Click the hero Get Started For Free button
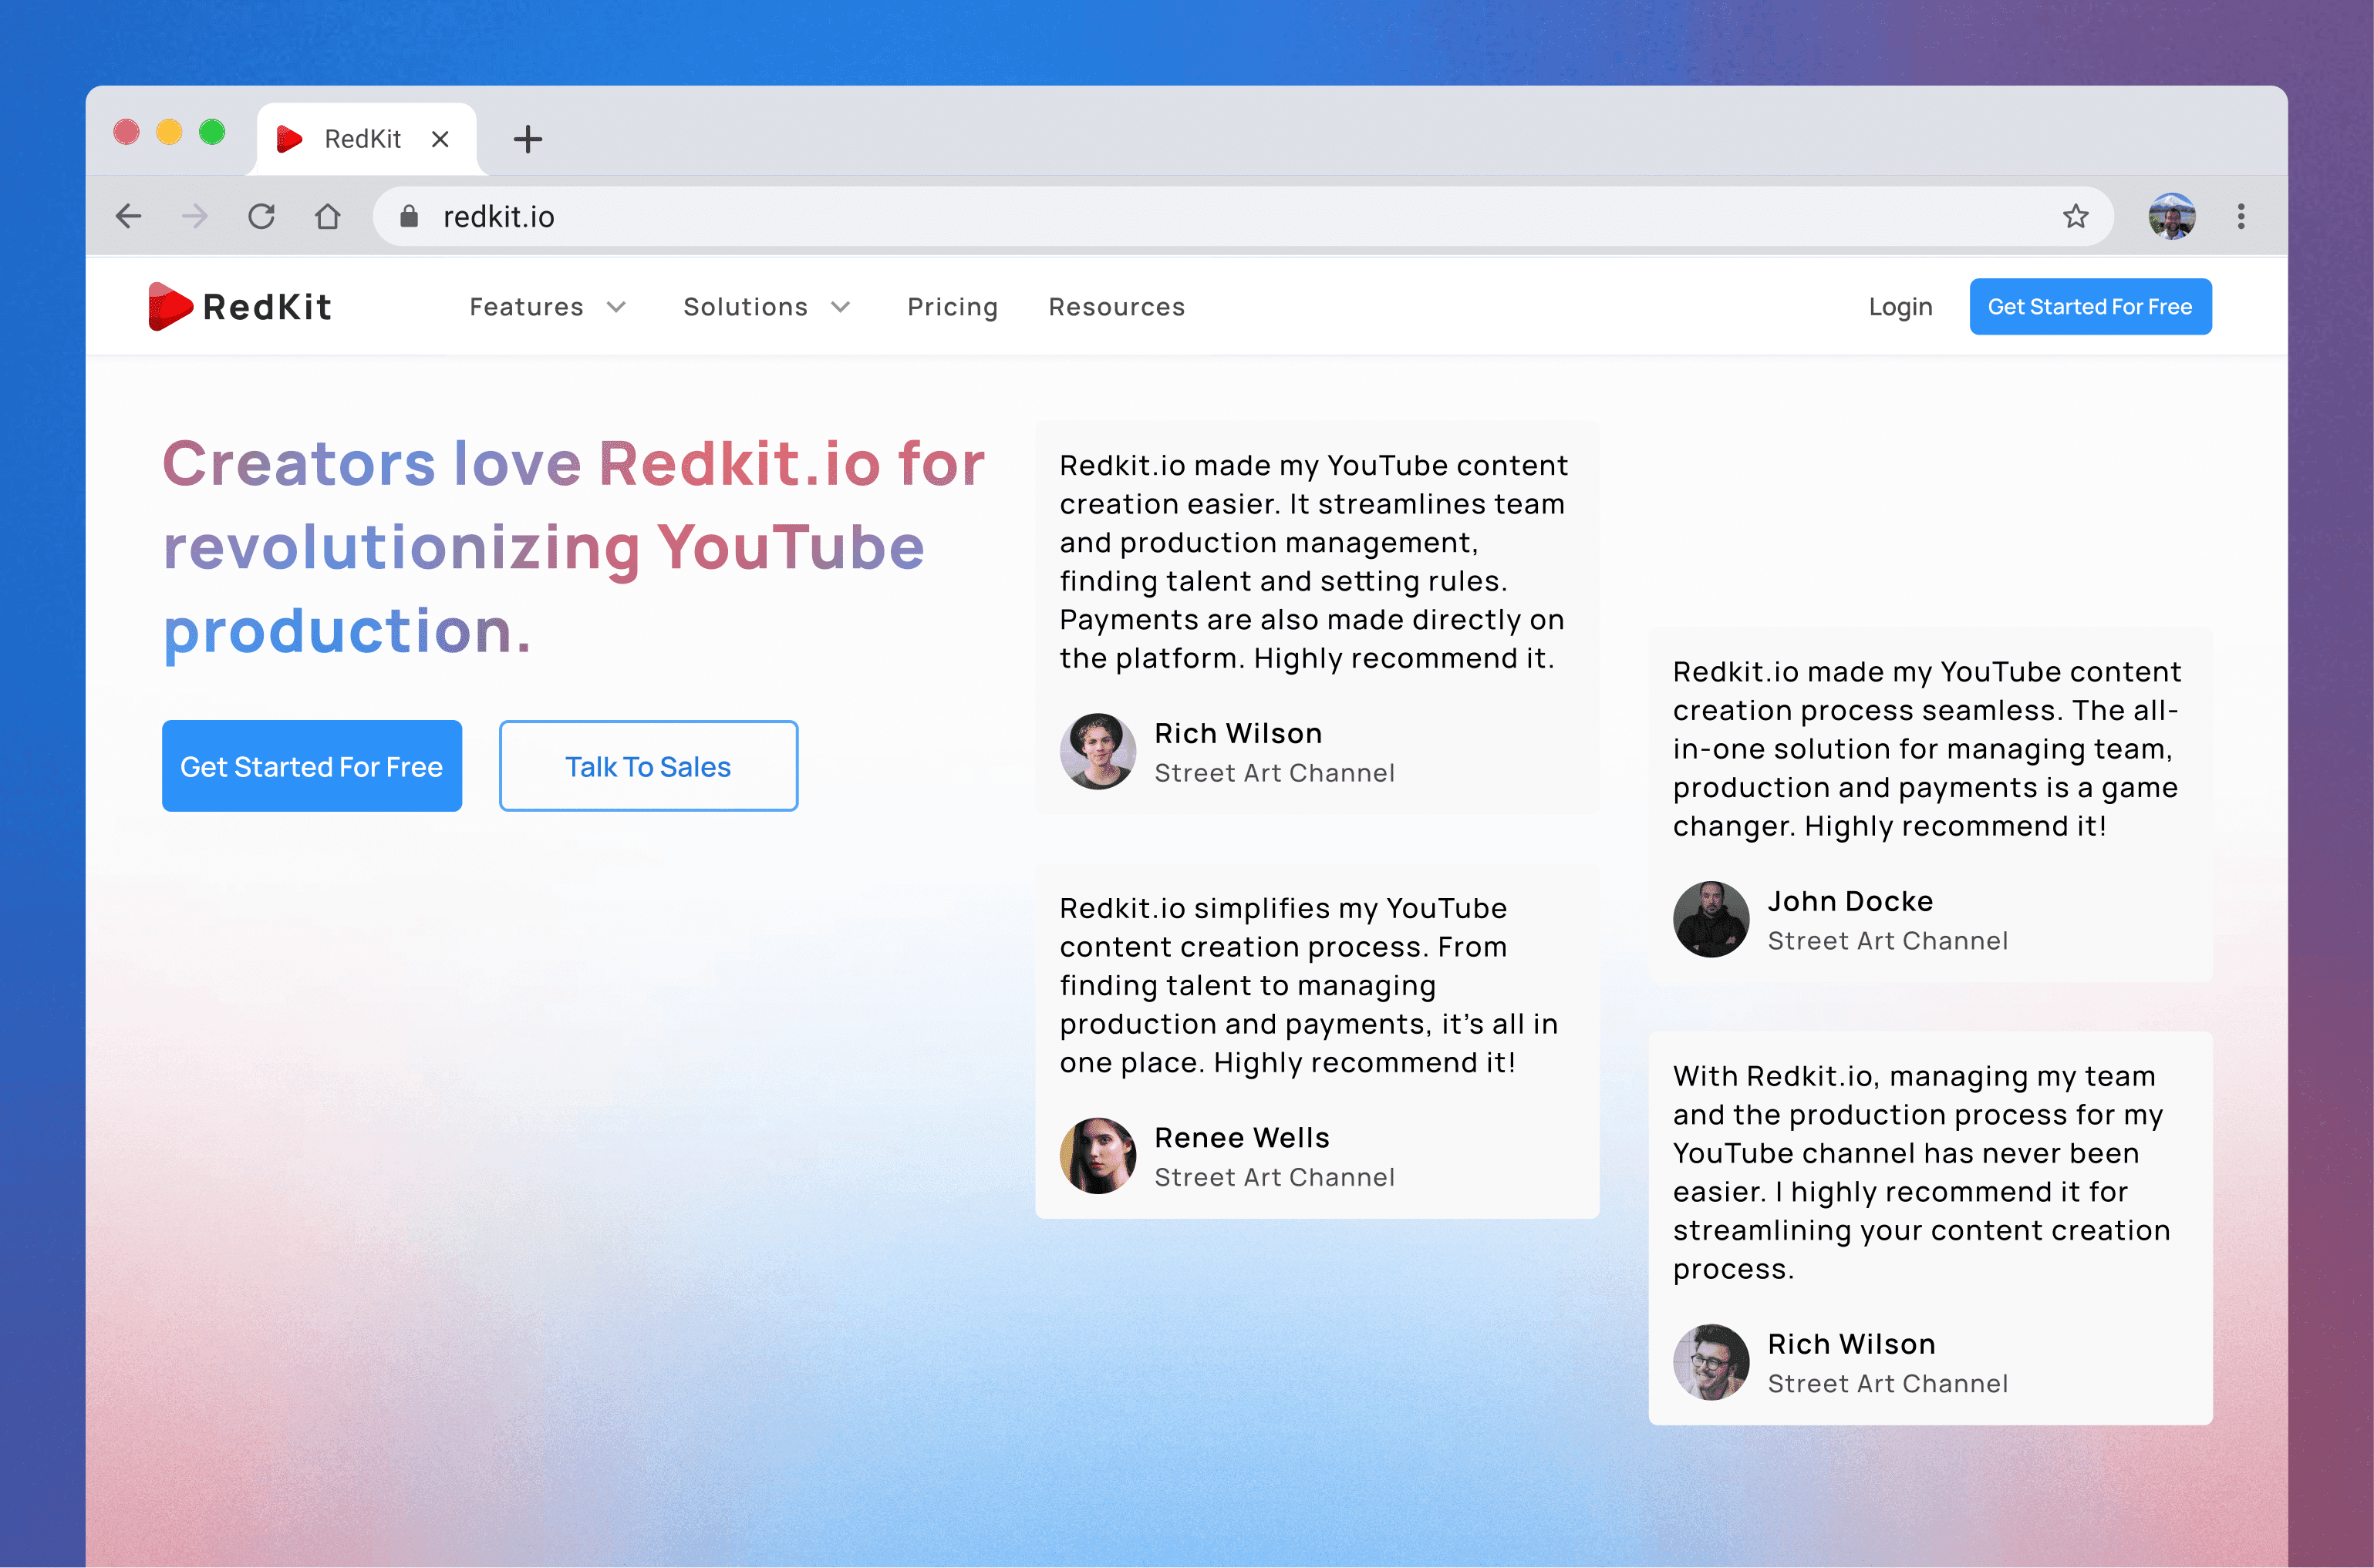Screen dimensions: 2374x1568 click(311, 766)
